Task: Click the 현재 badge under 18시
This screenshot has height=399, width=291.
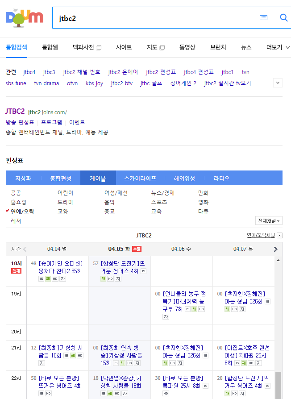Action: (x=16, y=271)
